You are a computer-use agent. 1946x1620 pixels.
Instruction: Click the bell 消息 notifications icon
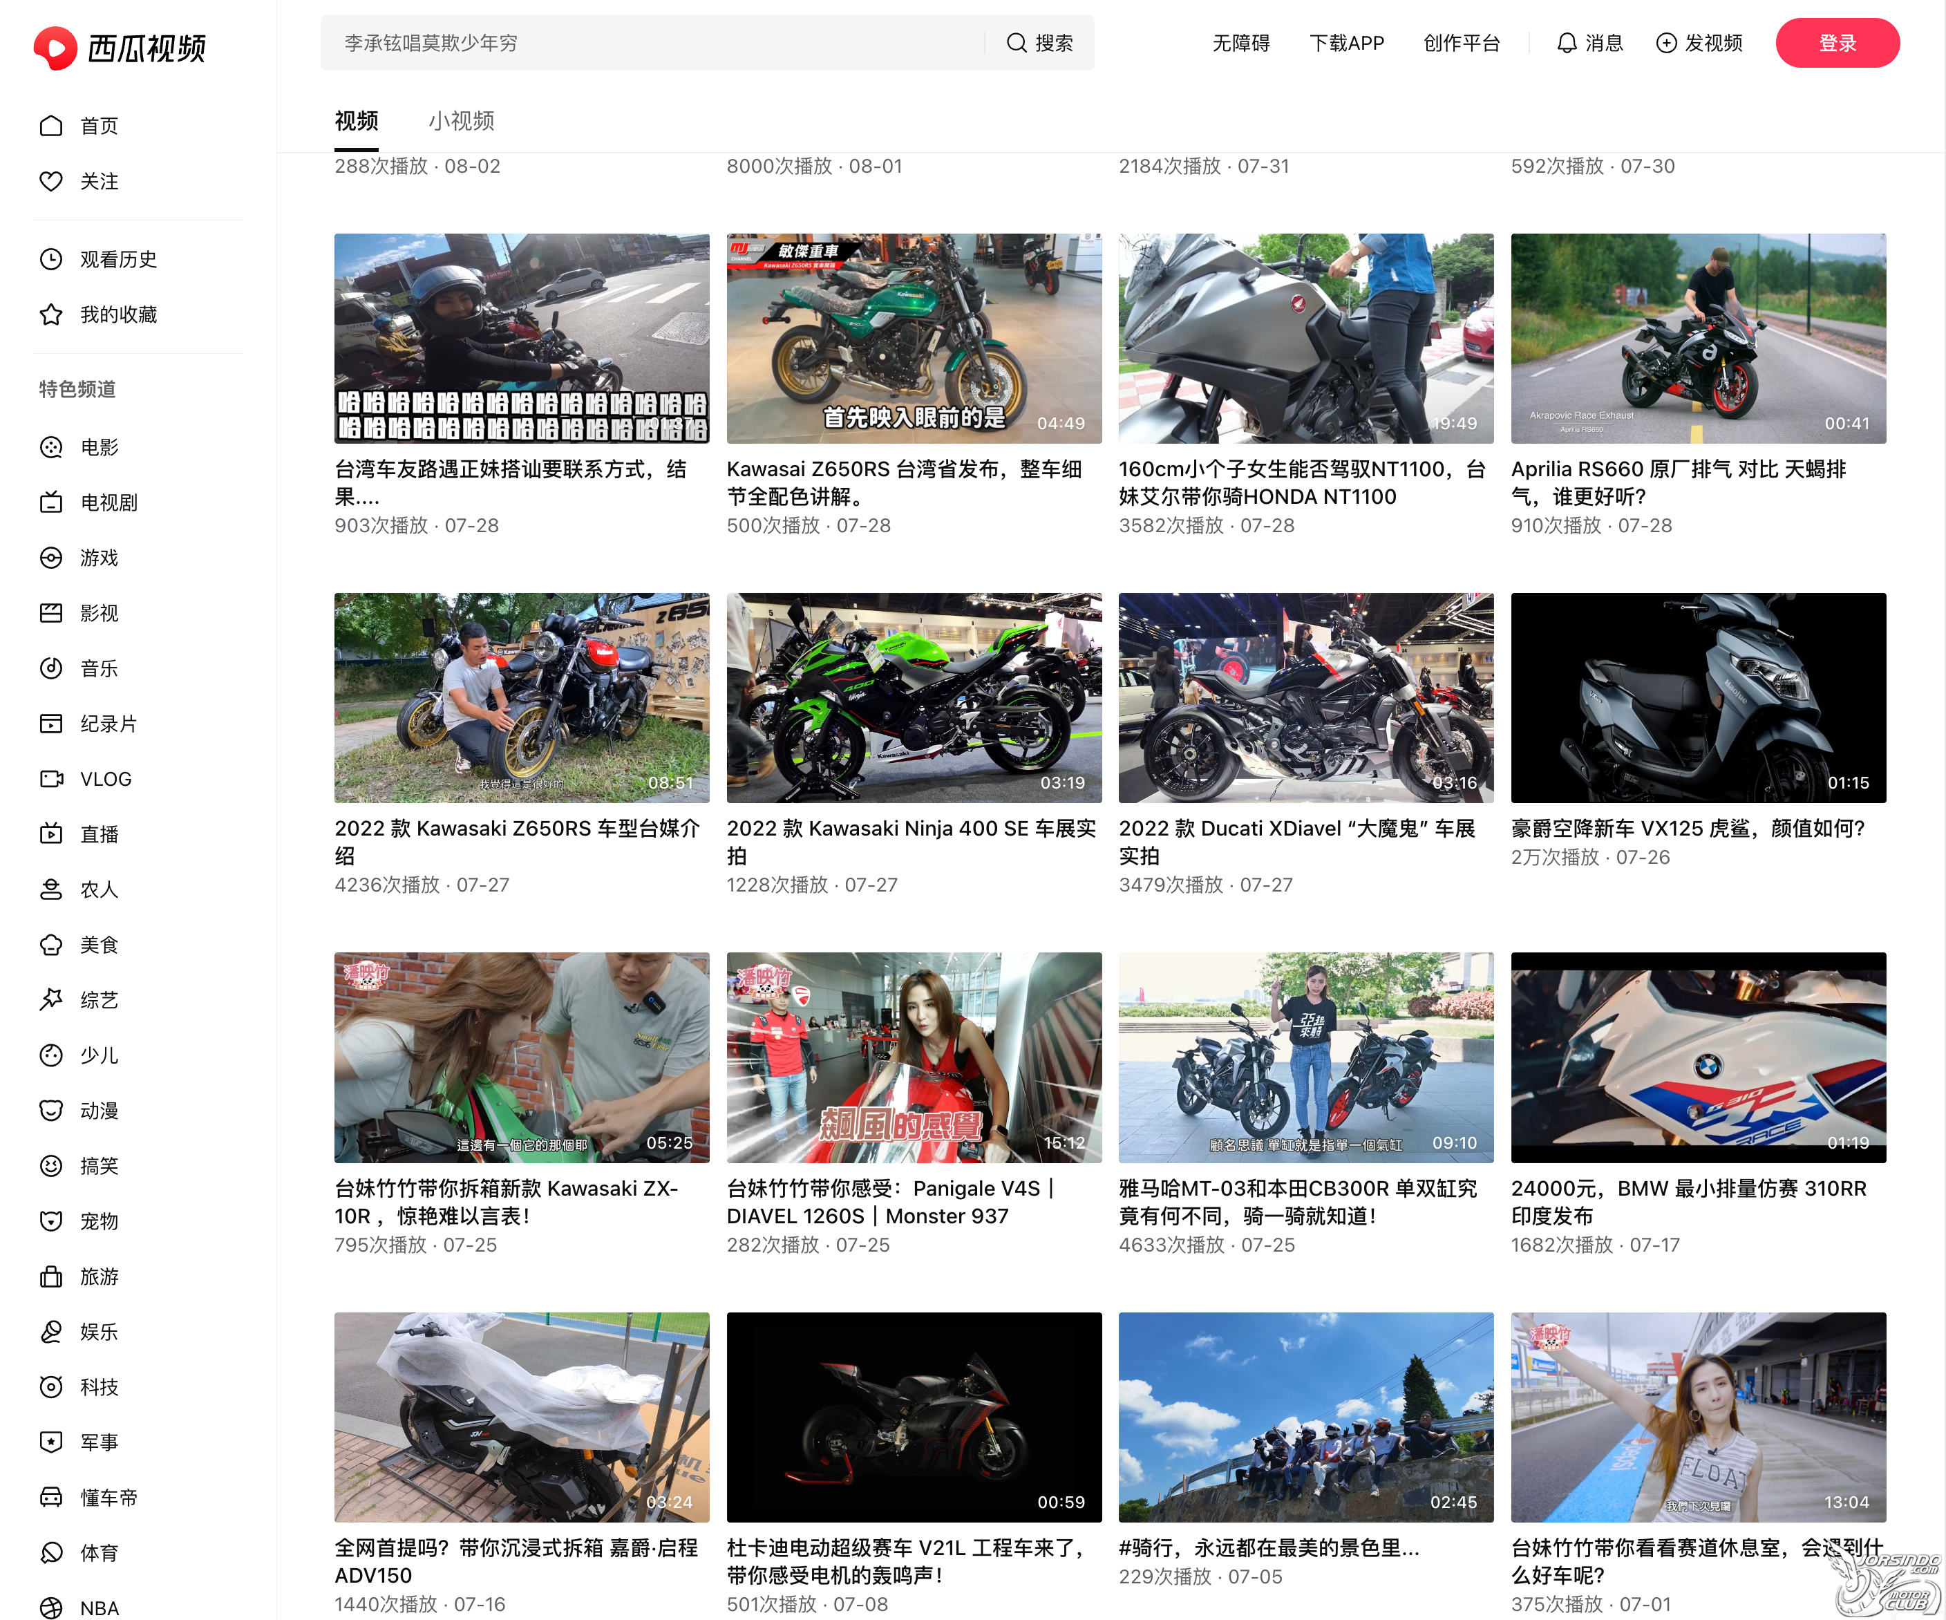[x=1566, y=44]
